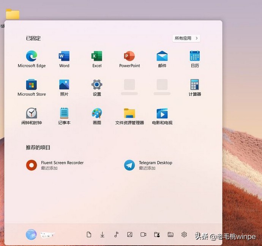Open the Downloads folder shortcut icon

(103, 235)
